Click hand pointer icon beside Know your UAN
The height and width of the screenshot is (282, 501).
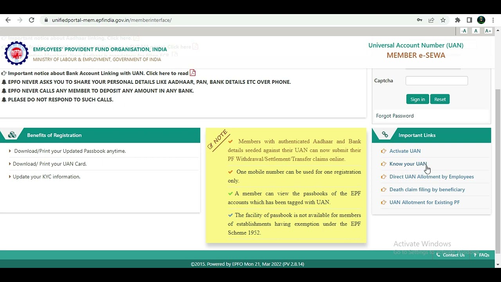pyautogui.click(x=384, y=164)
